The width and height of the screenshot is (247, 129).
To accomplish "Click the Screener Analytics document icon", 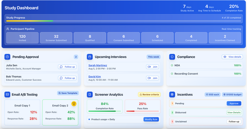I will click(x=90, y=94).
